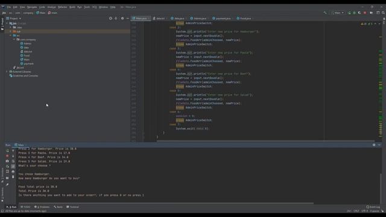Open the Edit menu

[x=15, y=7]
